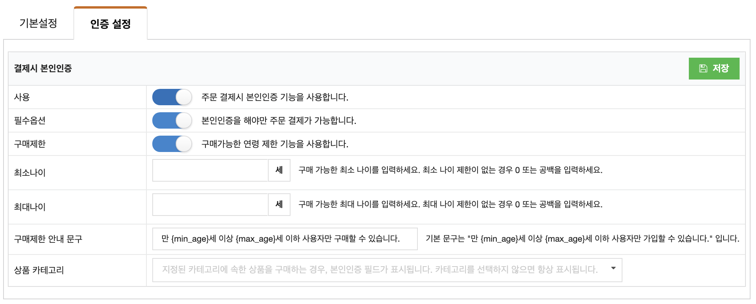Click the 결제시 본인인증 section header
Viewport: 756px width, 304px height.
43,69
